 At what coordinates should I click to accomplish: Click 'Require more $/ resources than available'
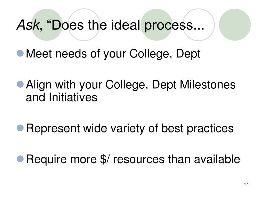click(x=133, y=159)
